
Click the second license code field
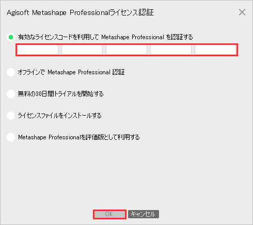[82, 50]
